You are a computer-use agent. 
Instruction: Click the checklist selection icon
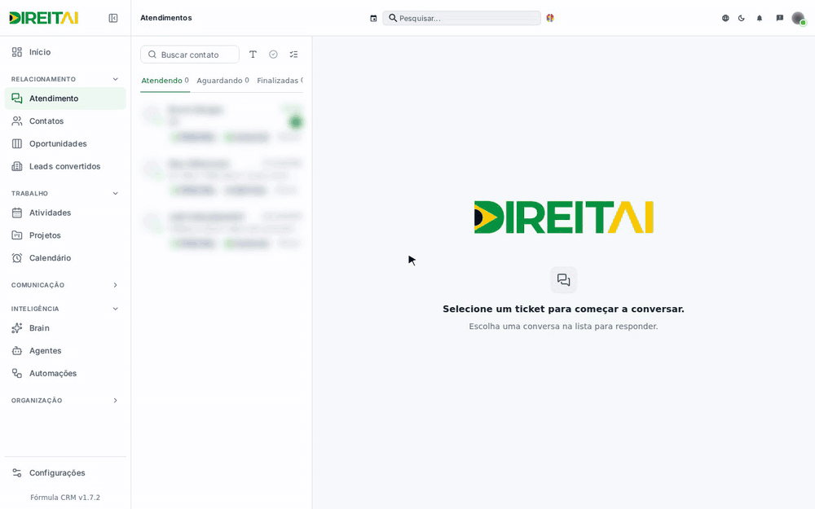click(x=293, y=55)
